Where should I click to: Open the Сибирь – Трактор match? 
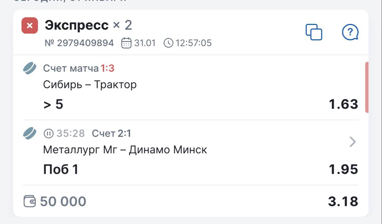[x=90, y=85]
